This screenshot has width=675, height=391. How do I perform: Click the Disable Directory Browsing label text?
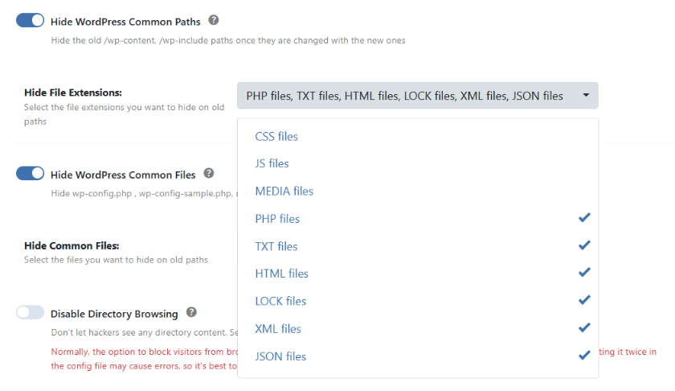114,314
